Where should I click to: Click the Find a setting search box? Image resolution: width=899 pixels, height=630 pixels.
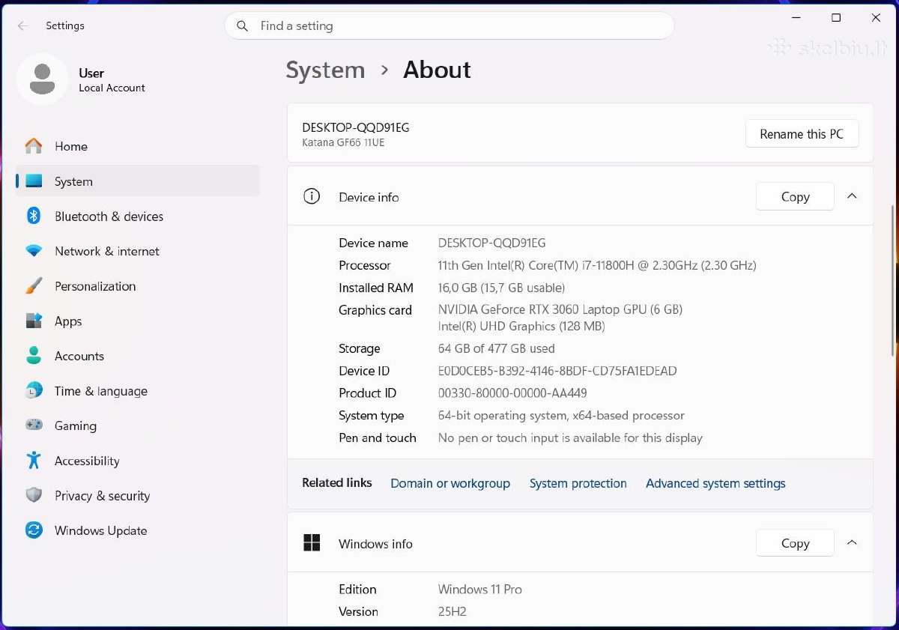[x=449, y=26]
